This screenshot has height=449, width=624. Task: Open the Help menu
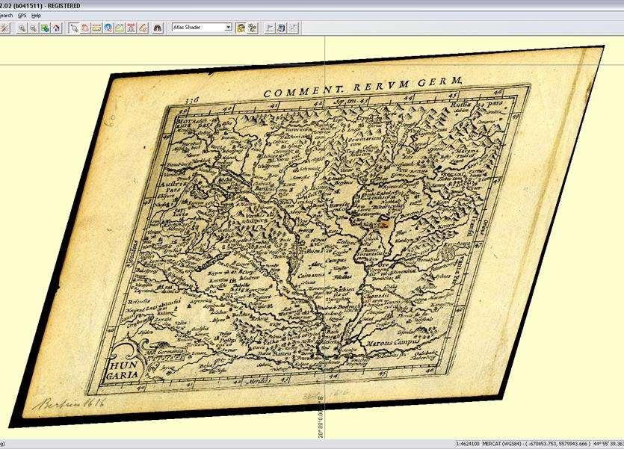pyautogui.click(x=36, y=16)
